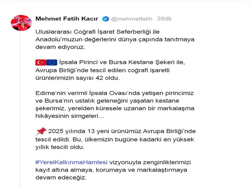Open the 39dk timestamp link
250x187 pixels.
pos(164,19)
